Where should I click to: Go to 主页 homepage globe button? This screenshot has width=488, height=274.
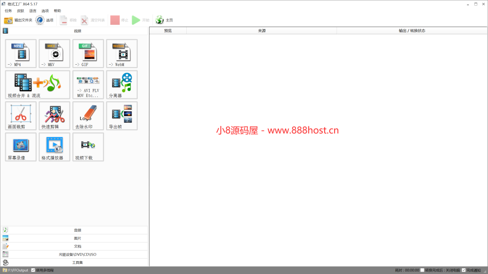pos(164,20)
